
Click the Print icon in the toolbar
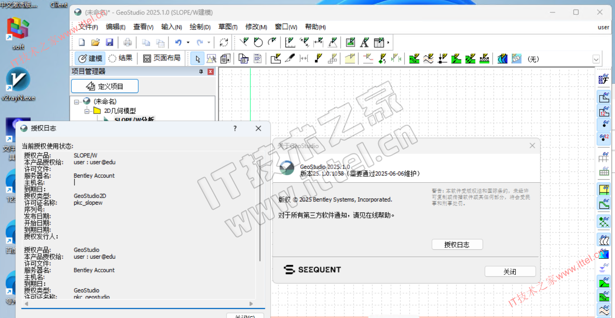128,42
